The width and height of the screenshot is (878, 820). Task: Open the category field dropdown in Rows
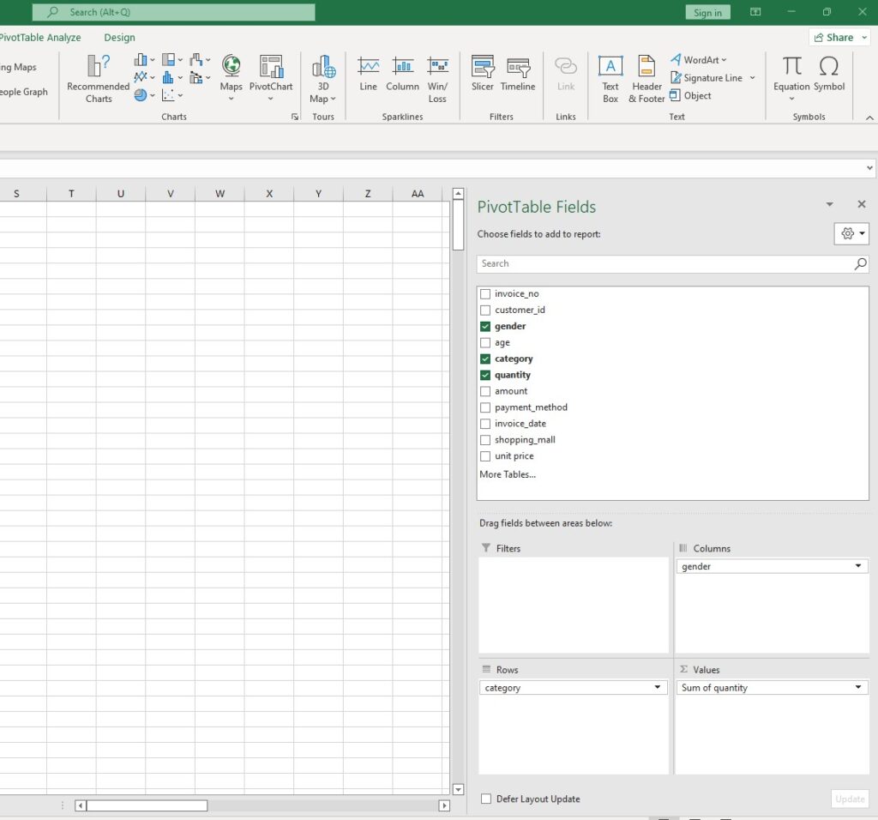657,687
